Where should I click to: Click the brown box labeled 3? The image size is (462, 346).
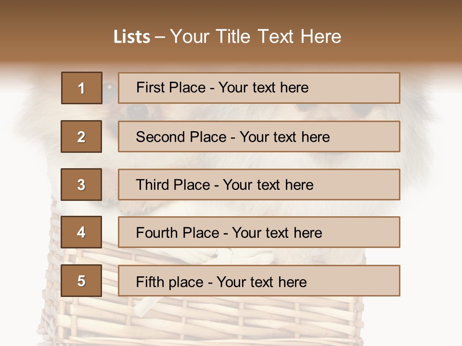(81, 185)
